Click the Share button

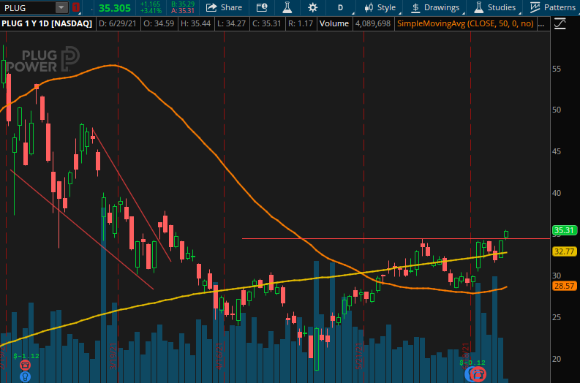pyautogui.click(x=224, y=7)
